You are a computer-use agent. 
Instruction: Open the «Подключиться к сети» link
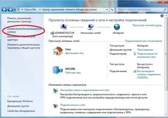(73, 105)
